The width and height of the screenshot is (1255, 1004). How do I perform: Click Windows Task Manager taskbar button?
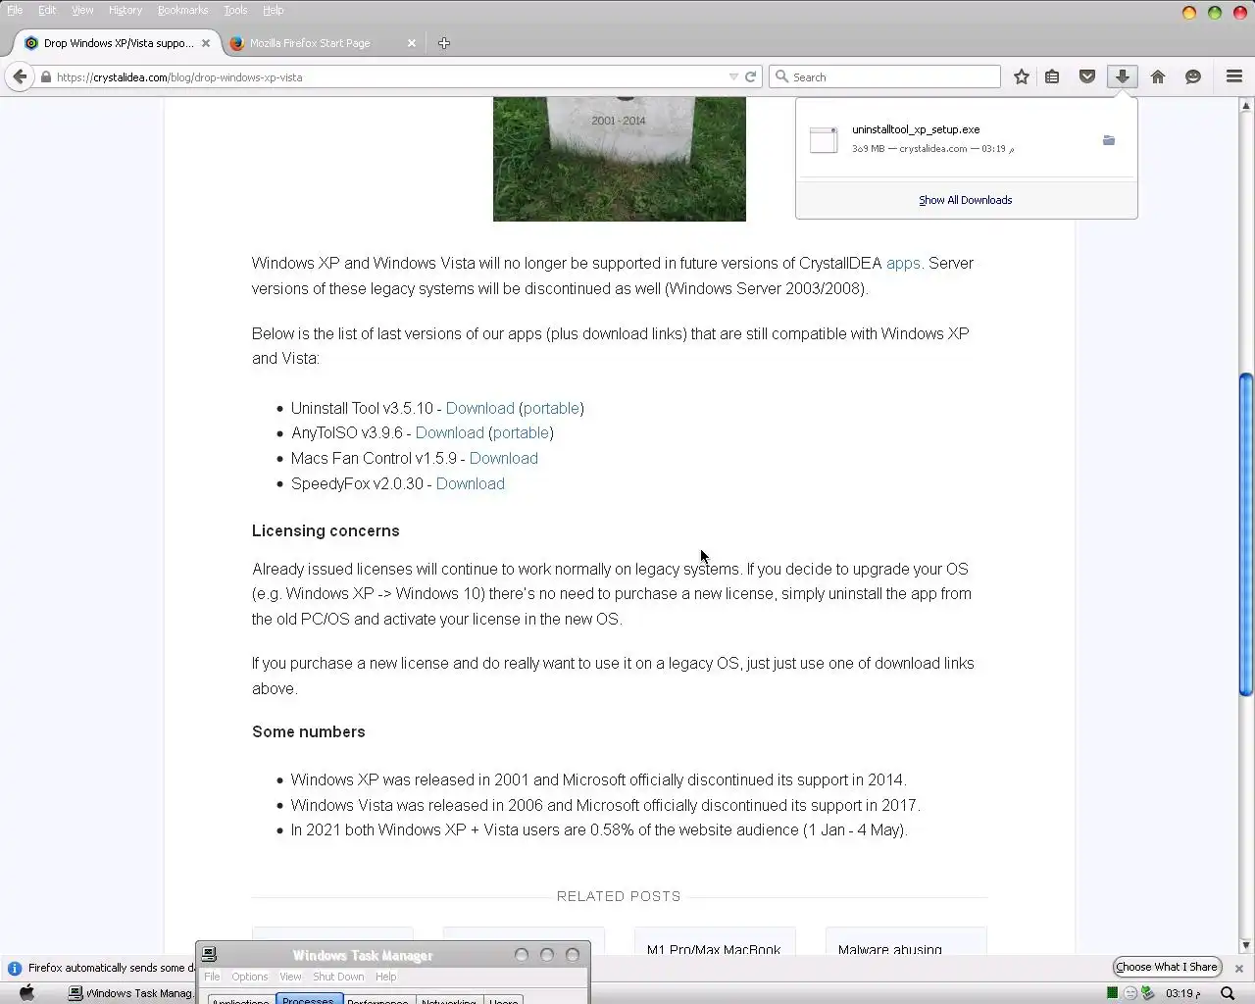(x=130, y=993)
